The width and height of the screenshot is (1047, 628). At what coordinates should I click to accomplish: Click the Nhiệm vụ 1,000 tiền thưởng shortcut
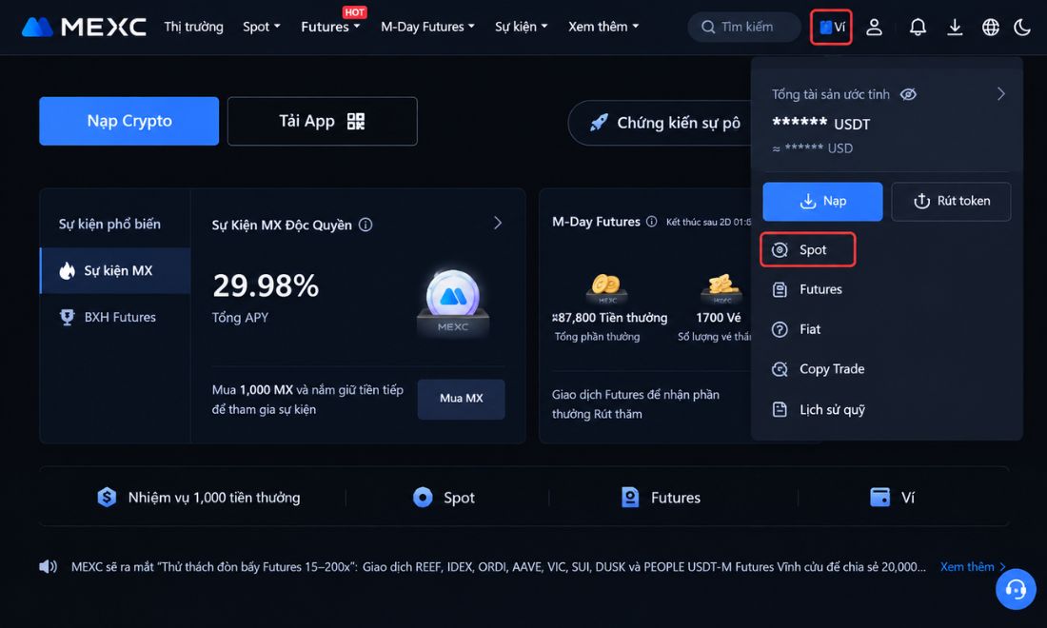(x=198, y=498)
